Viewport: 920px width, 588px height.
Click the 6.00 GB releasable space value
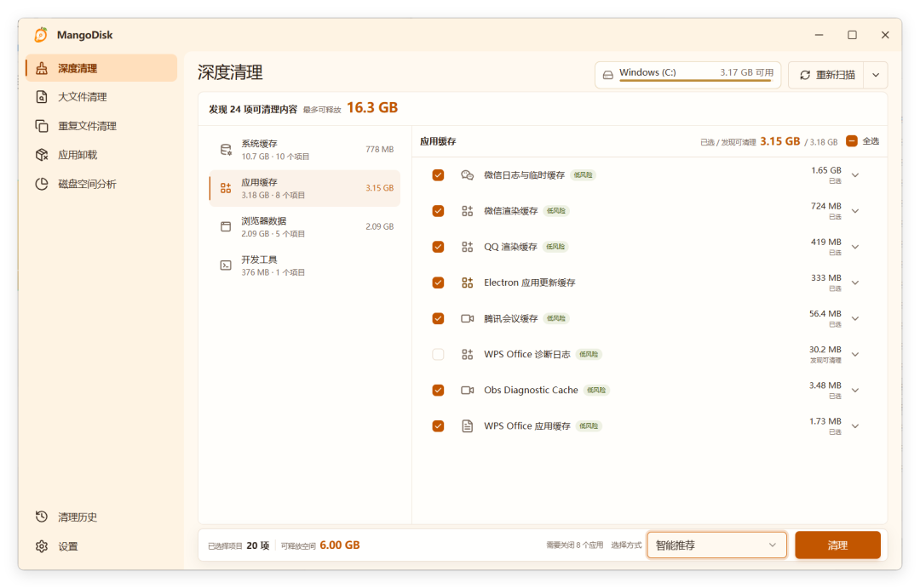(x=340, y=545)
